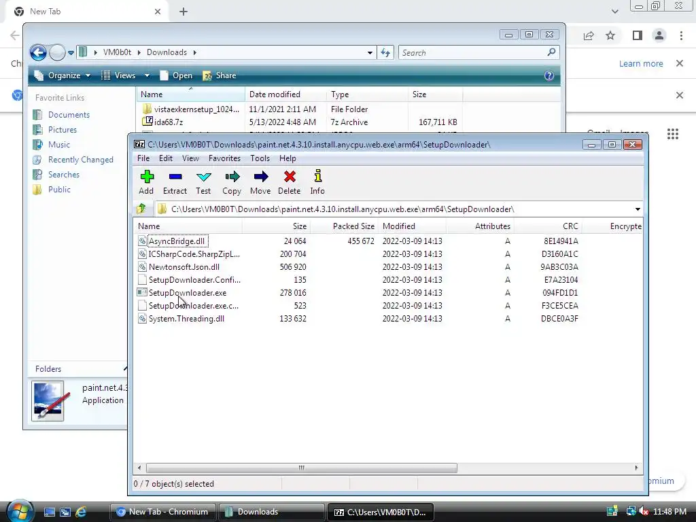
Task: Click Learn more link in Chromium
Action: (641, 63)
